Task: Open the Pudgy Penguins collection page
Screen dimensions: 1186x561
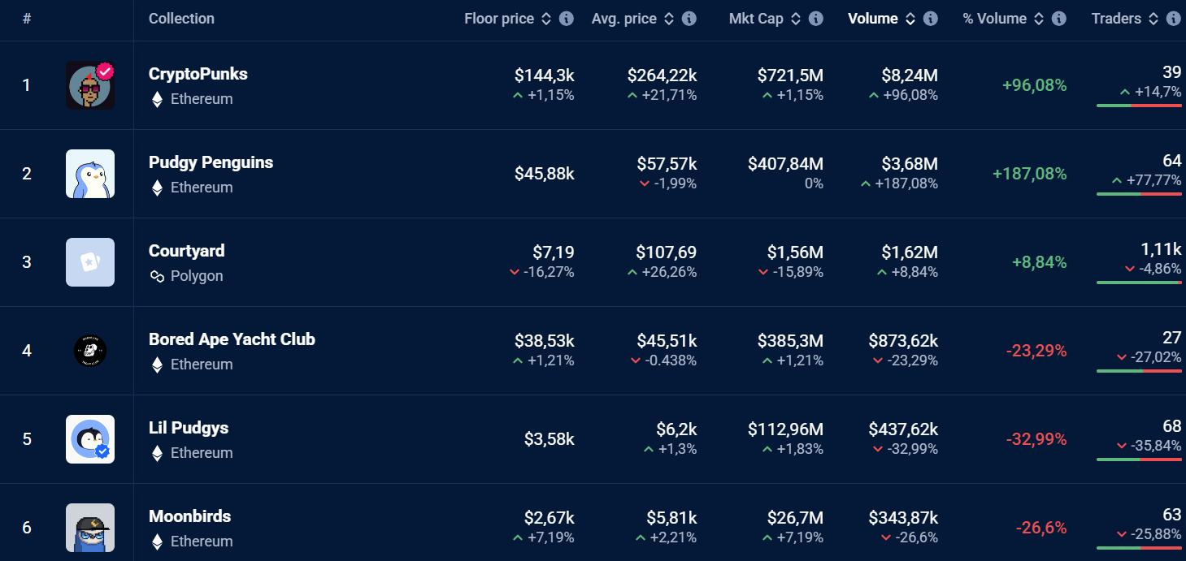Action: pyautogui.click(x=211, y=162)
